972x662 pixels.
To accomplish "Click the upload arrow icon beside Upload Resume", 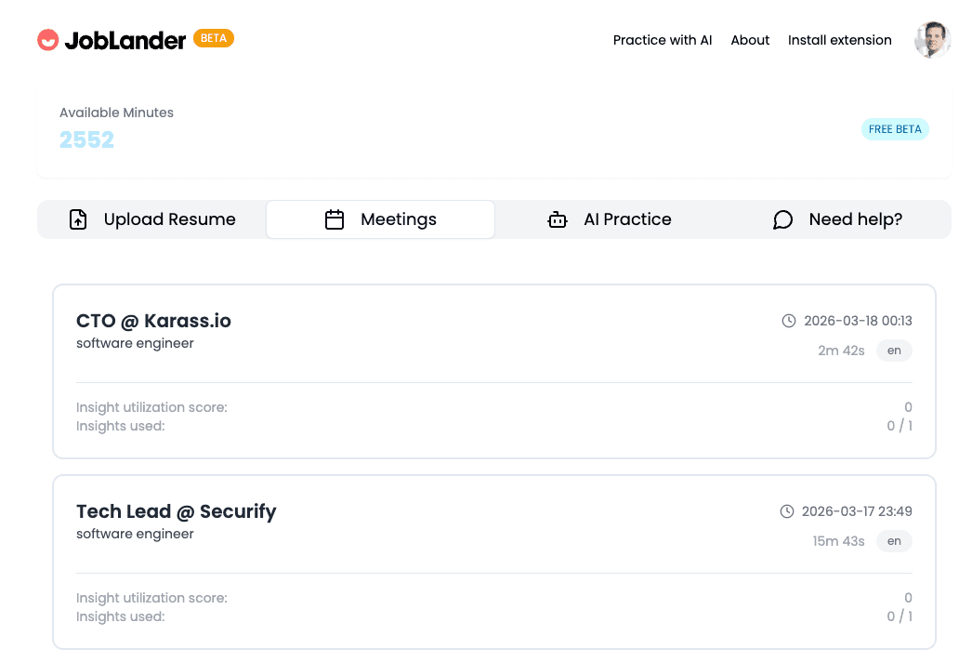I will pyautogui.click(x=78, y=219).
